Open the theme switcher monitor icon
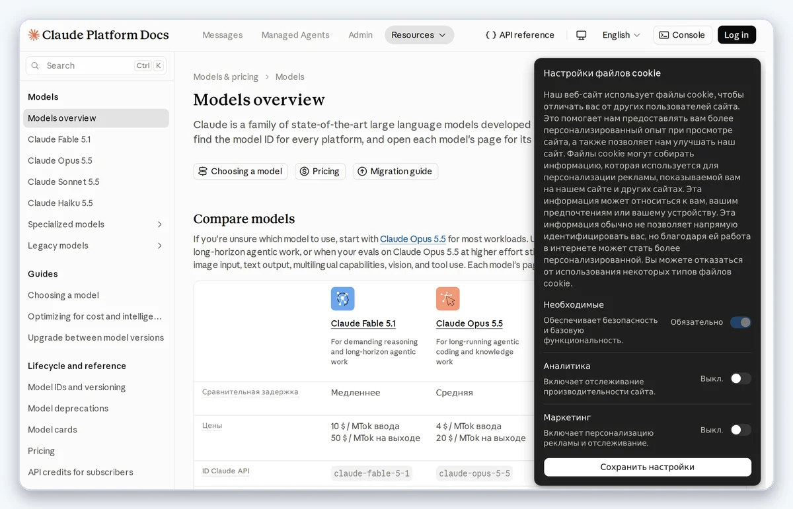This screenshot has width=793, height=509. (x=582, y=35)
